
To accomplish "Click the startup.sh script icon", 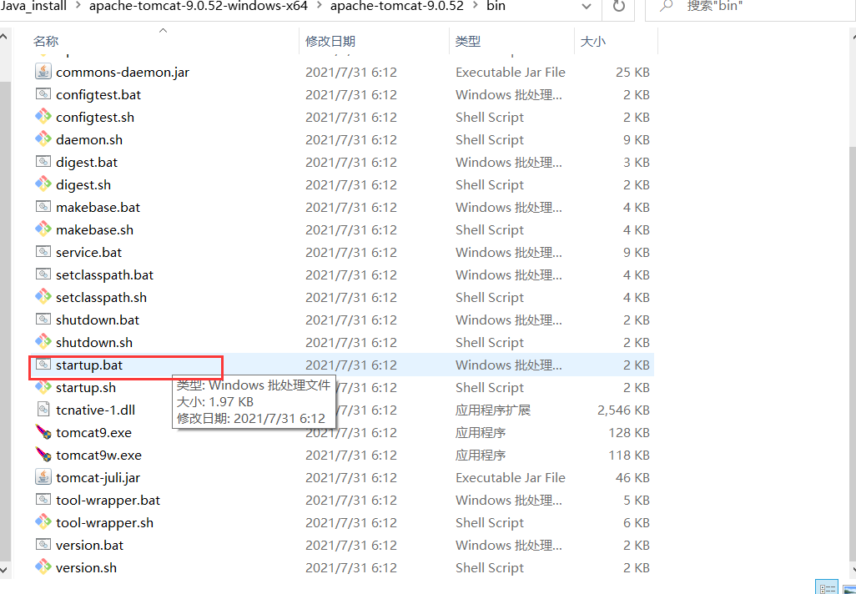I will (43, 387).
